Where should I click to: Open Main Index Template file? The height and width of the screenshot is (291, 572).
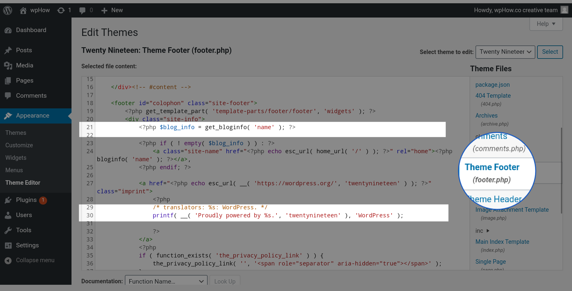click(502, 242)
